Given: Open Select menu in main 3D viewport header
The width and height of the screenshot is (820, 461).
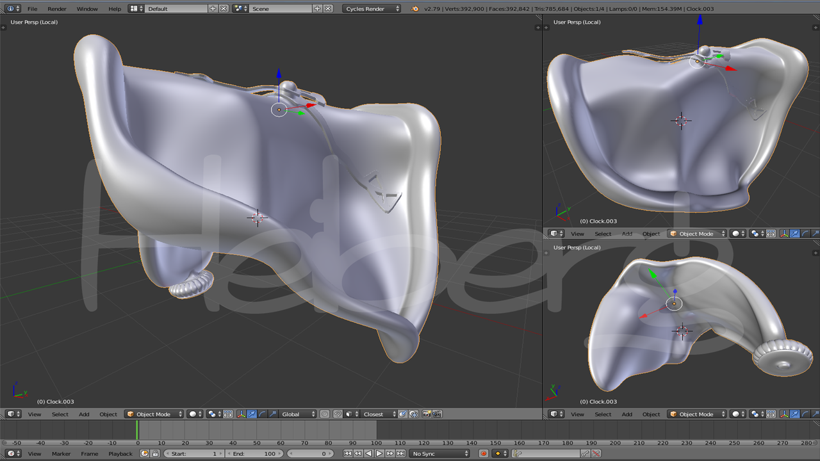Looking at the screenshot, I should click(60, 414).
